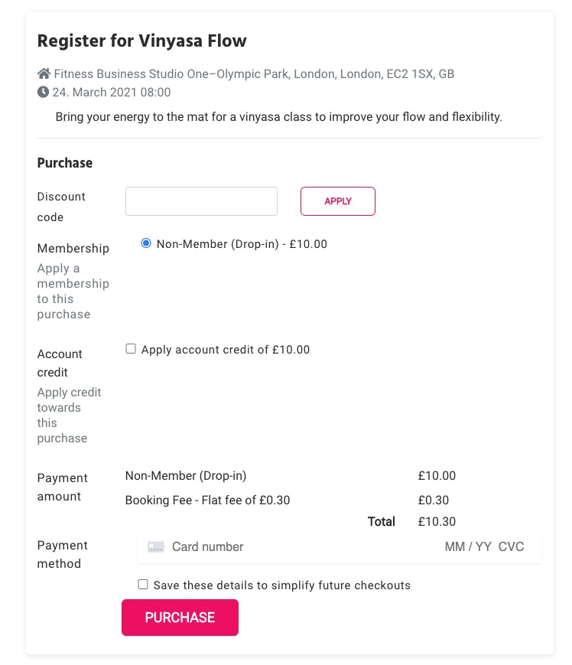Click the pink PURCHASE button

pyautogui.click(x=180, y=617)
